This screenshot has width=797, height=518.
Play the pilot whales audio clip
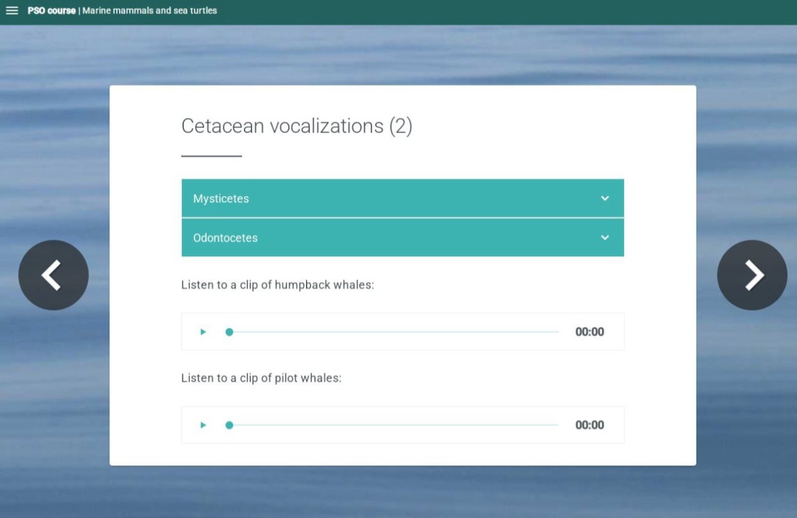(203, 425)
